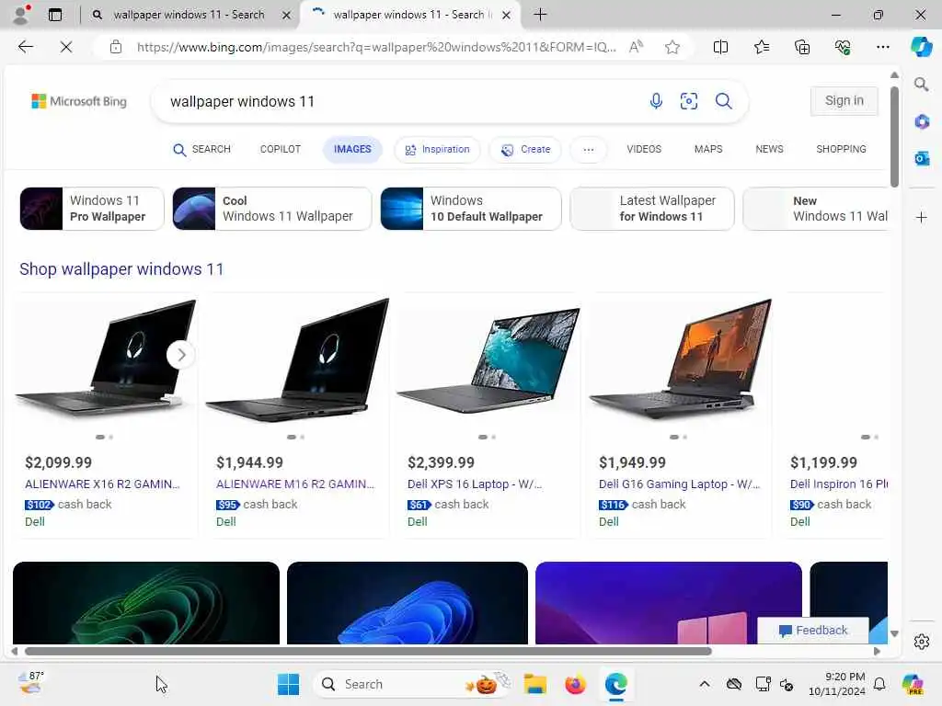Select Windows 10 Default Wallpaper suggestion
This screenshot has height=706, width=942.
coord(471,209)
